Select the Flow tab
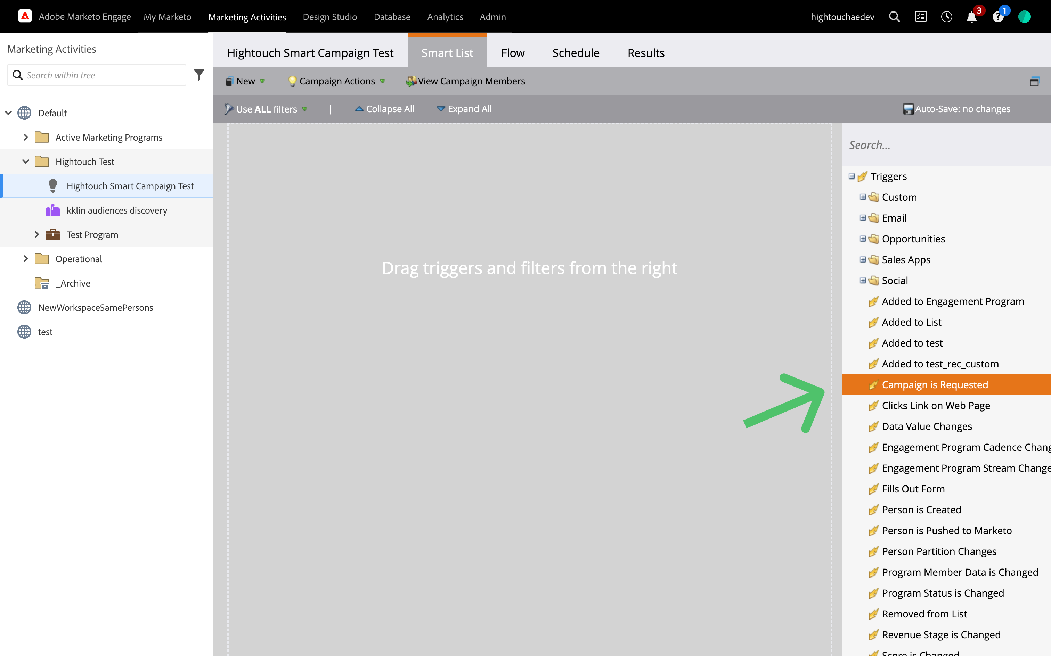 pyautogui.click(x=513, y=52)
